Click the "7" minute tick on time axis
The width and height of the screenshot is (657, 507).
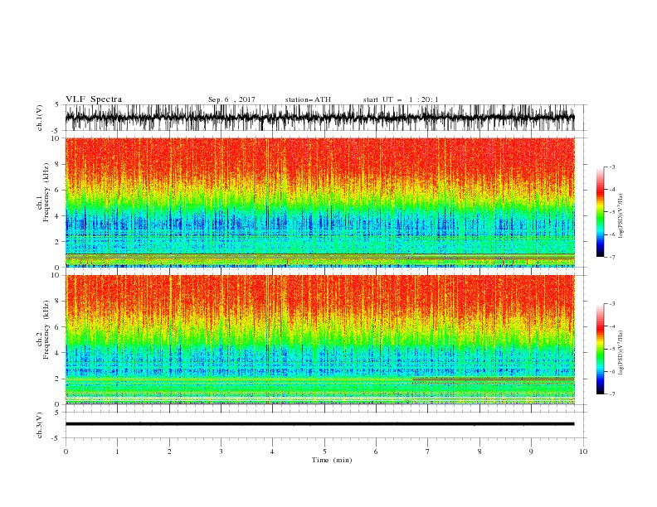[x=428, y=451]
